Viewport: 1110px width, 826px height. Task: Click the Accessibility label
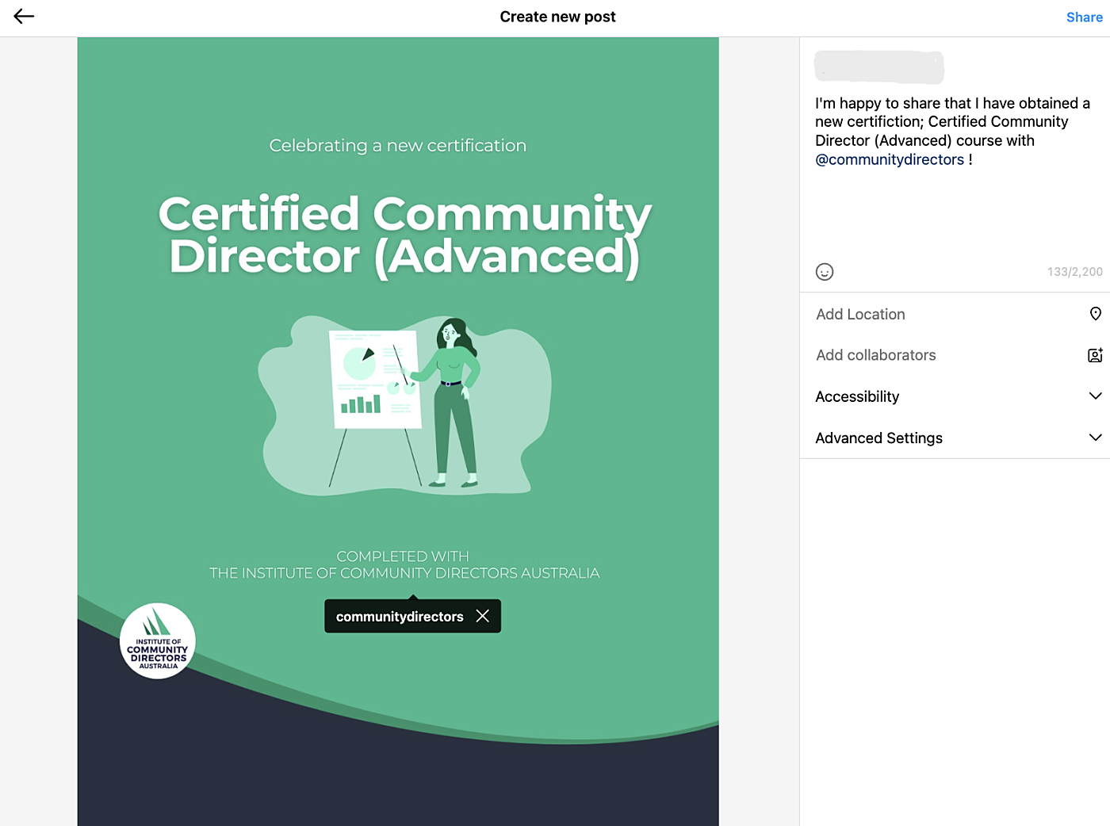857,396
